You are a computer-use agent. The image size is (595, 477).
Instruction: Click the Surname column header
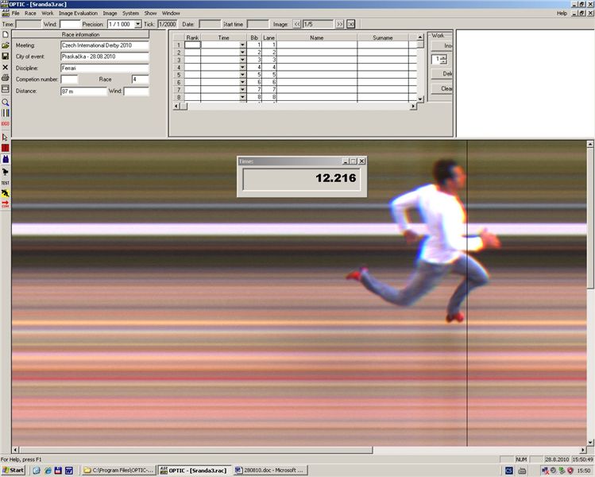point(383,37)
